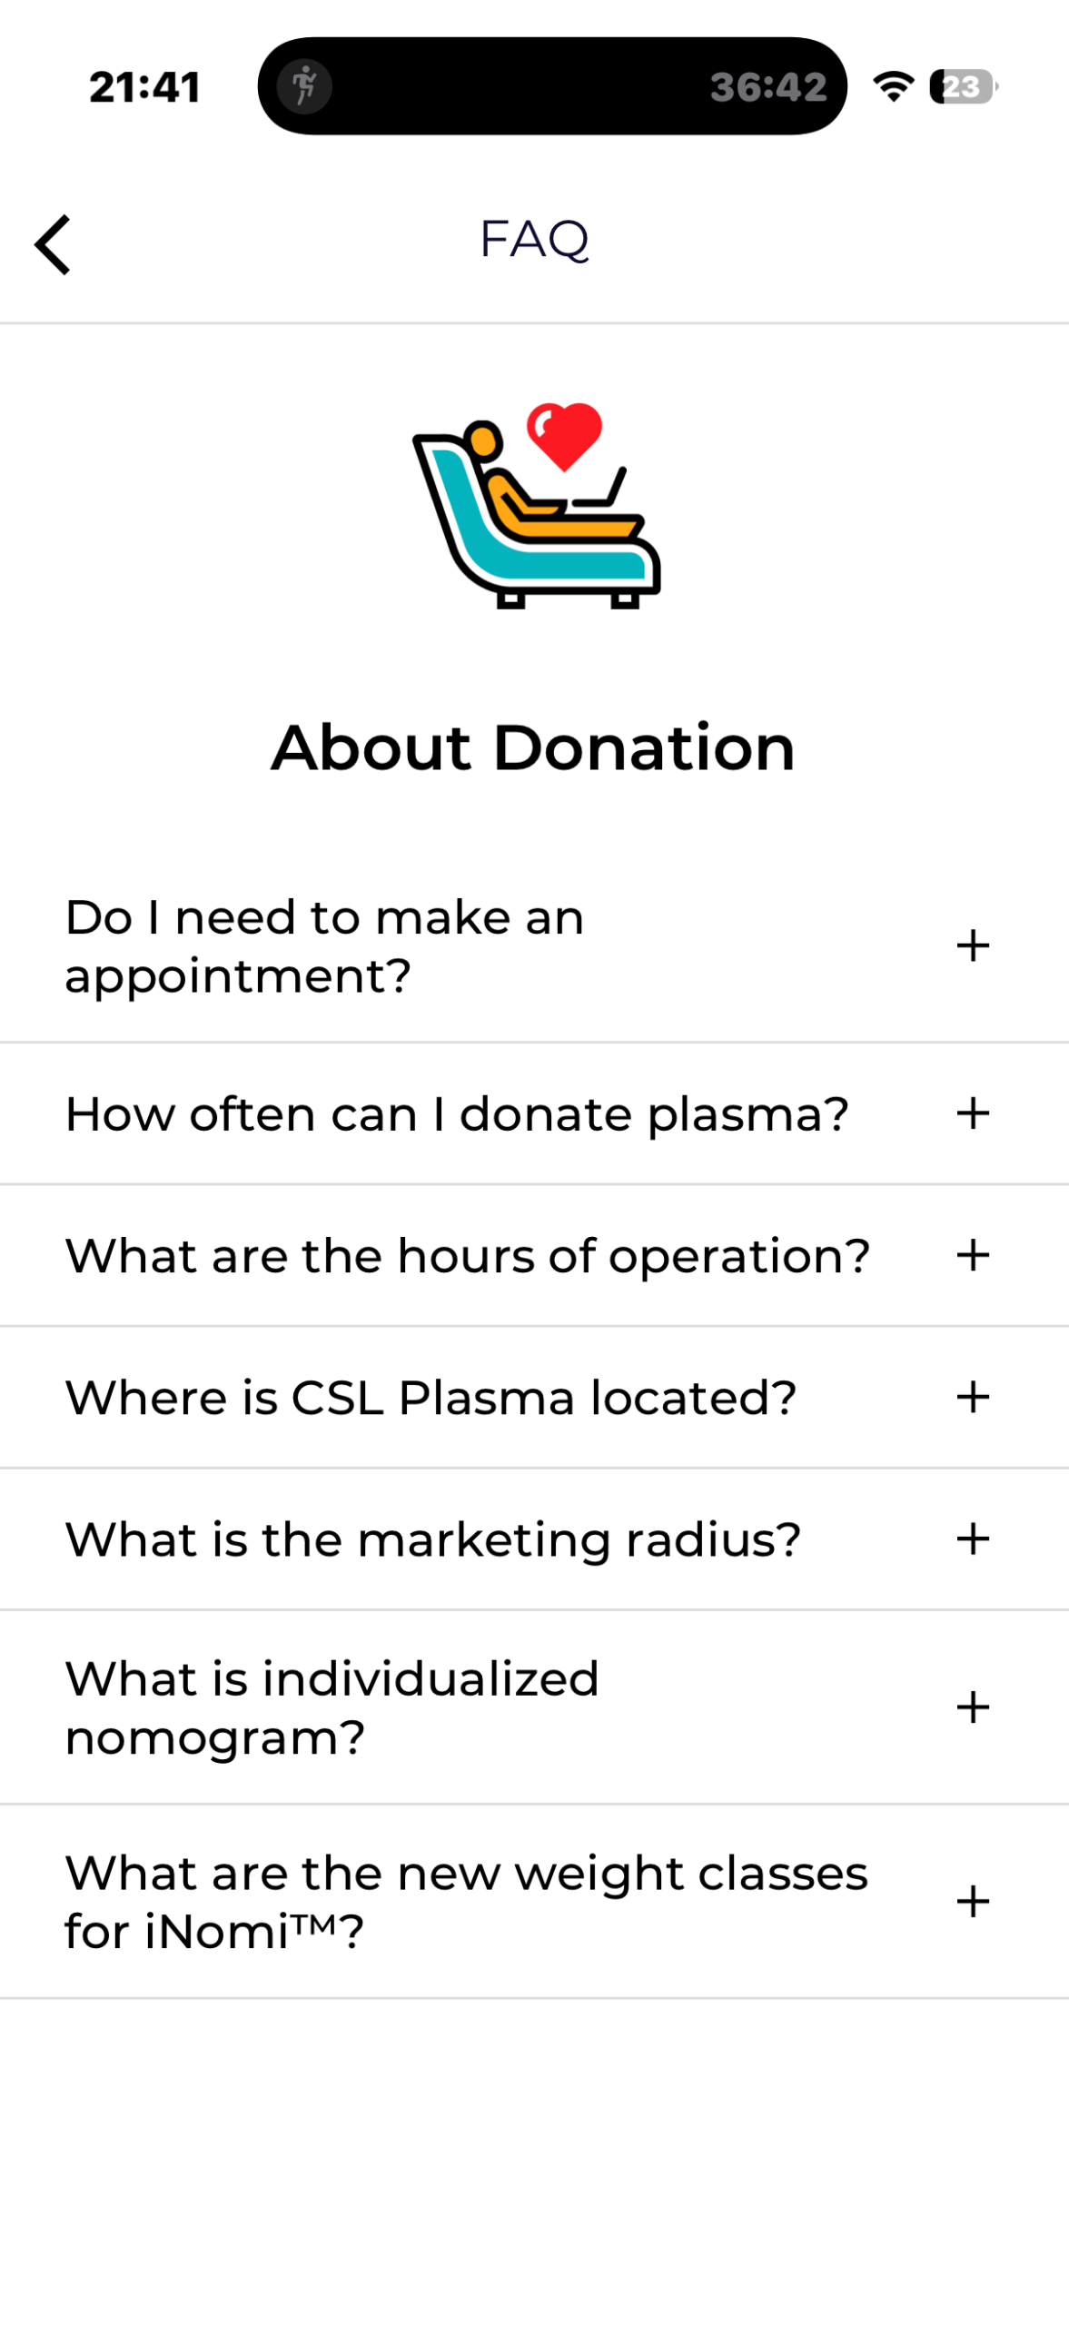The height and width of the screenshot is (2325, 1069).
Task: Tap the 'About Donation' section heading
Action: click(533, 747)
